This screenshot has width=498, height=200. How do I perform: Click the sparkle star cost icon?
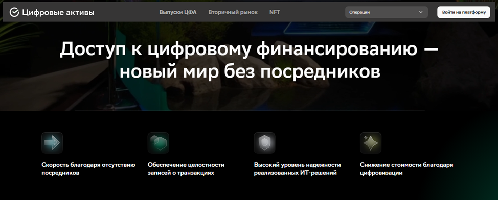(371, 143)
